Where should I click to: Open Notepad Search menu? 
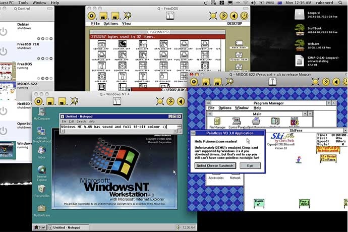(x=81, y=122)
